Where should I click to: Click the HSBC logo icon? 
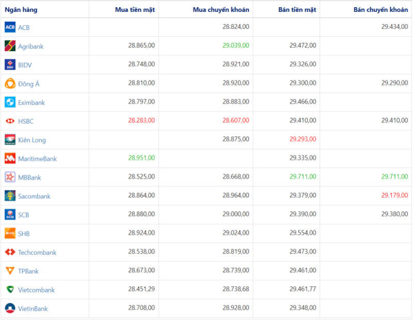[x=10, y=121]
